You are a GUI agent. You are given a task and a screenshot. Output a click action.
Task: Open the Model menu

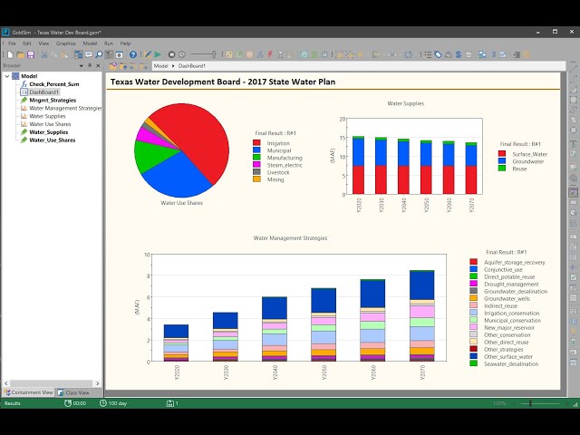pyautogui.click(x=90, y=43)
